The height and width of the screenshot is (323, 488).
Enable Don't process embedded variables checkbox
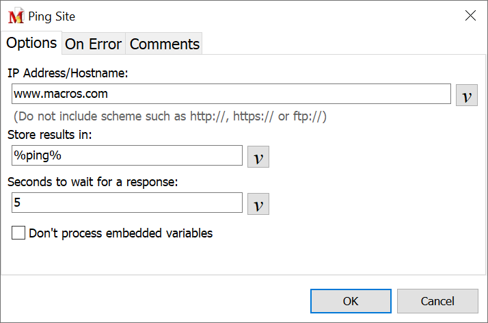pos(18,233)
